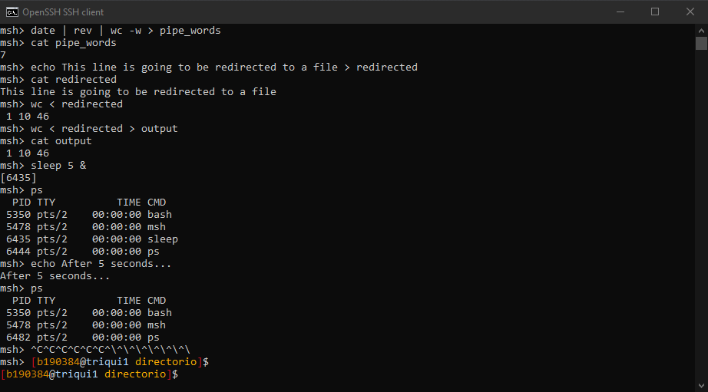
Task: Close the OpenSSH SSH client window
Action: coord(690,12)
